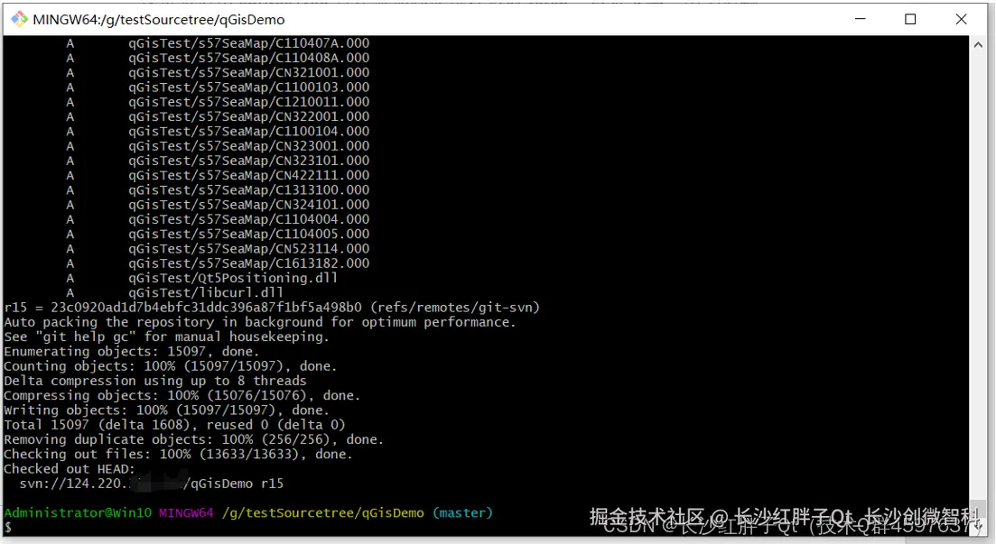
Task: Click the 'Compressing objects: 100%' line
Action: [x=182, y=395]
